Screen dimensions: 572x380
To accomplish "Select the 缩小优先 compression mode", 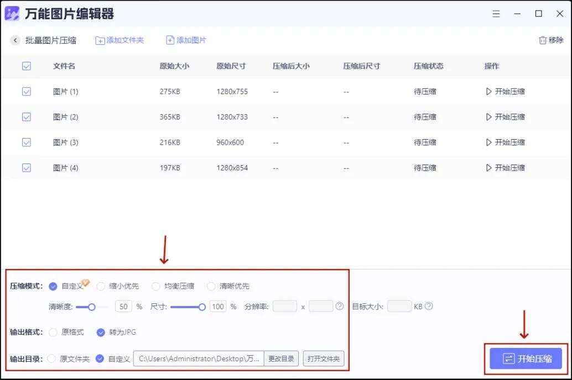I will coord(101,286).
